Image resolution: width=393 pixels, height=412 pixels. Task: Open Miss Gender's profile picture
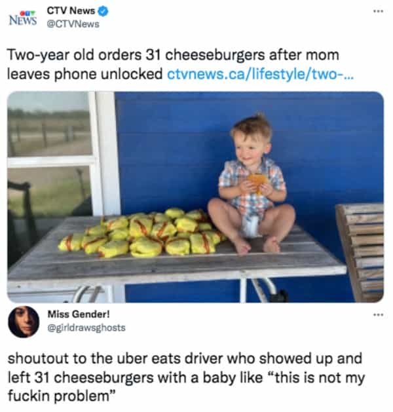(x=22, y=322)
